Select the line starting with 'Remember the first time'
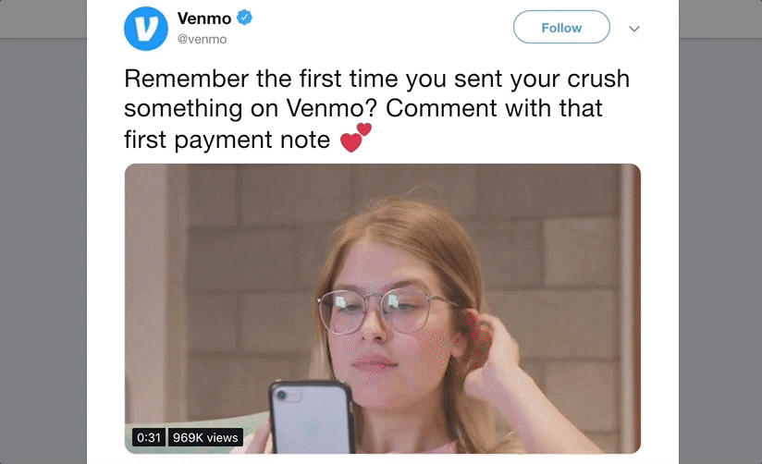 click(376, 79)
